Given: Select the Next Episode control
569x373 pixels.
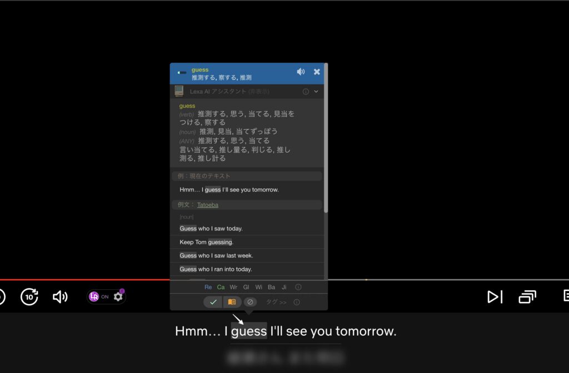Looking at the screenshot, I should [494, 296].
